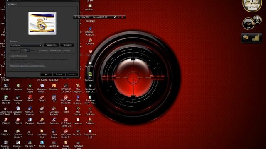
Task: Launch Camtasia Recorder shortcut
Action: (54, 111)
